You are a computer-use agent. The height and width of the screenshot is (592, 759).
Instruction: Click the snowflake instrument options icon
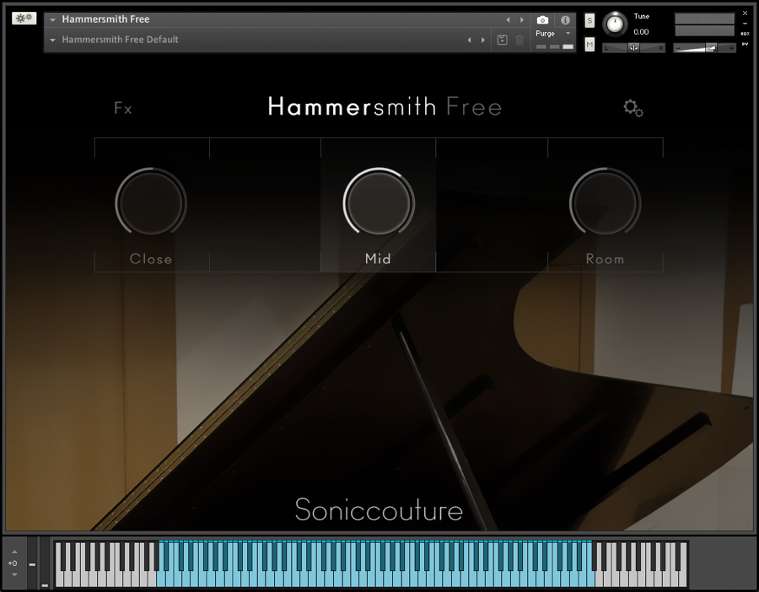tap(24, 19)
